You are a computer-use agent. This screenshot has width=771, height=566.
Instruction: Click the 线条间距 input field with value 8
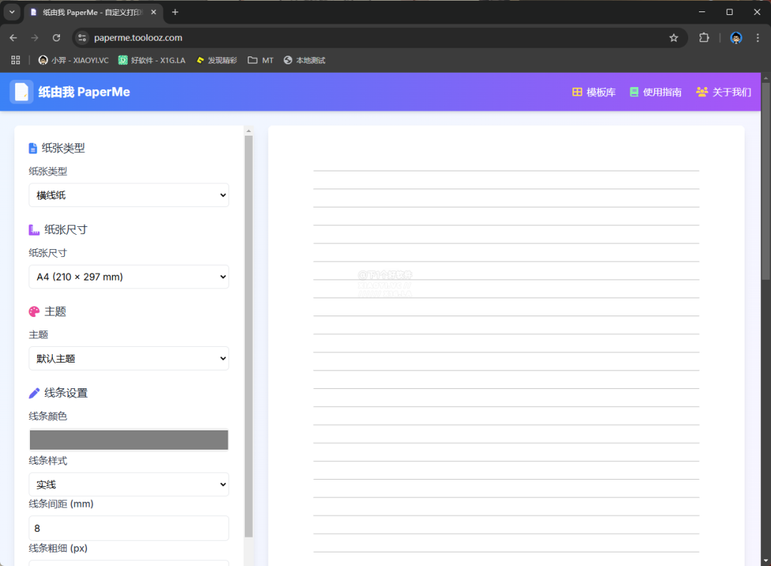(x=128, y=528)
